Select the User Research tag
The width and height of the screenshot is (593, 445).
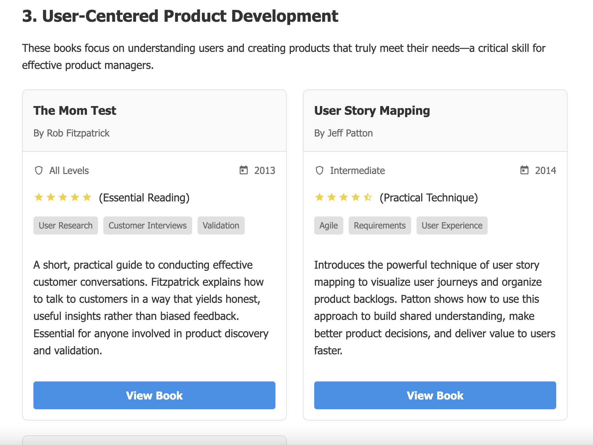tap(66, 226)
